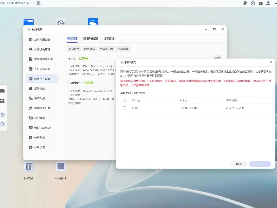Open the gear settings desktop icon
This screenshot has width=277, height=208.
pyautogui.click(x=61, y=22)
